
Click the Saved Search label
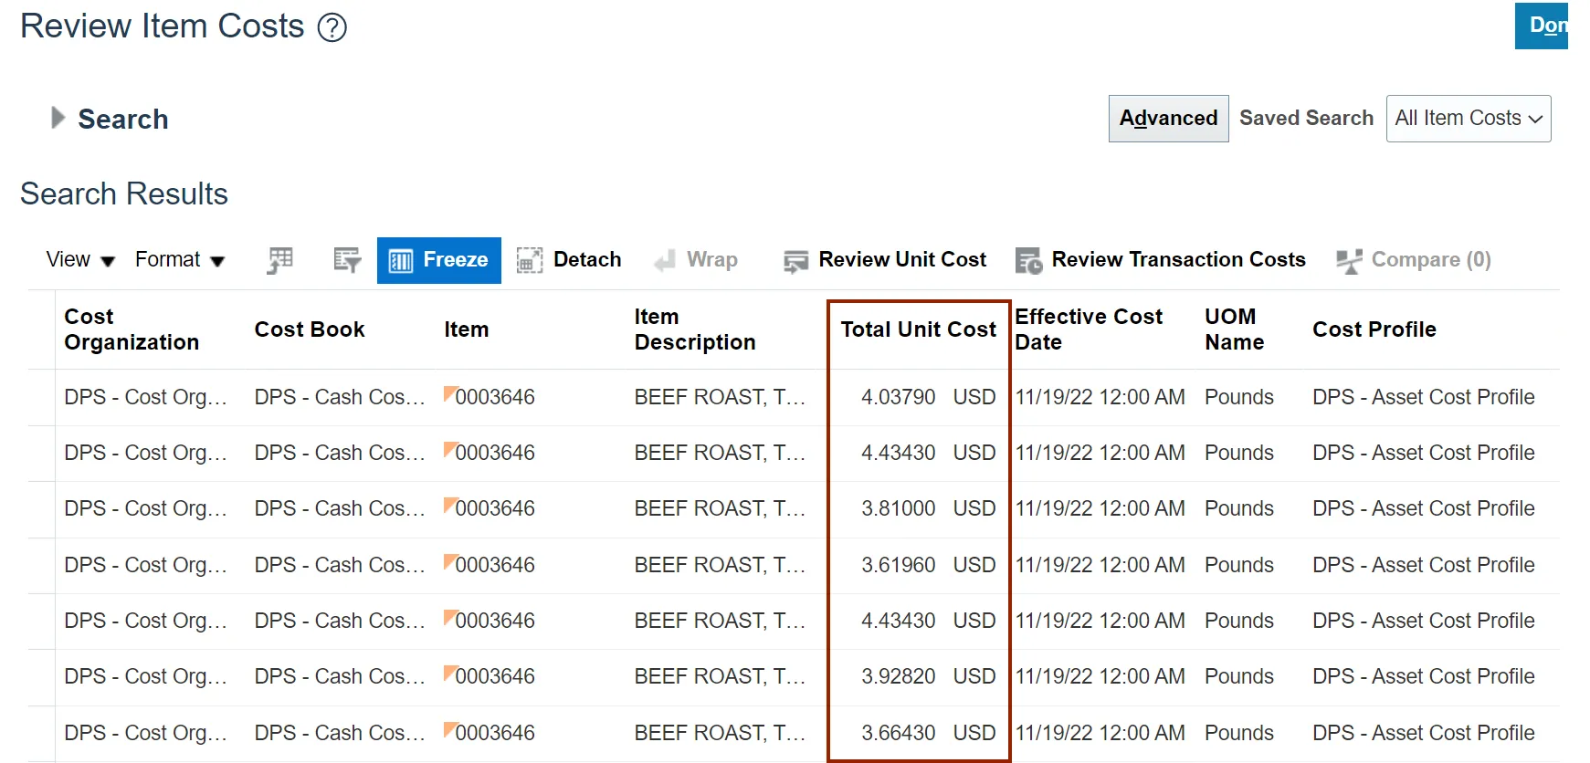tap(1306, 119)
